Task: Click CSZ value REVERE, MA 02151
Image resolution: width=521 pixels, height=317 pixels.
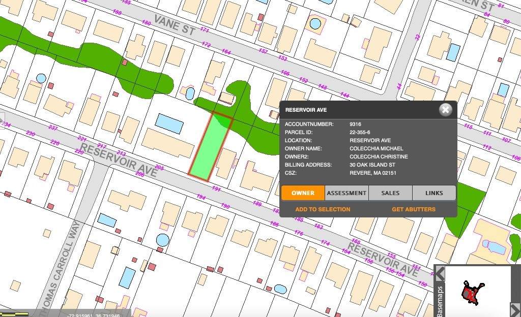Action: click(373, 173)
